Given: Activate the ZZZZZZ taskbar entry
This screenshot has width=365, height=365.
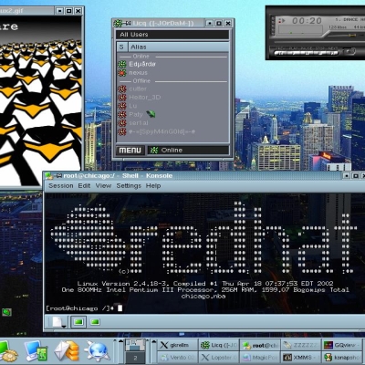Looking at the screenshot, I should [301, 345].
